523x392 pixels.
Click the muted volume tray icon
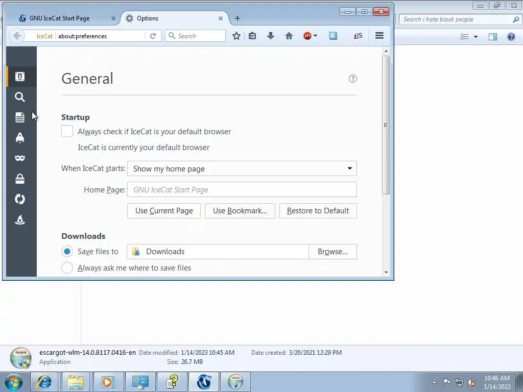point(471,383)
